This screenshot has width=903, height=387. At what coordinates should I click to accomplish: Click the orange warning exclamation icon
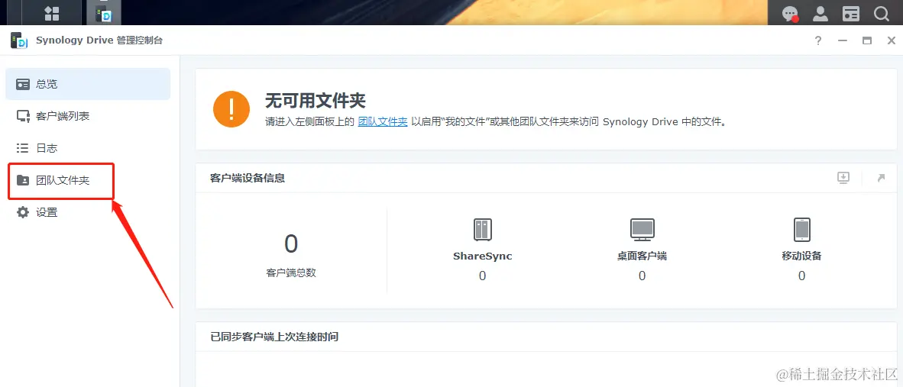(231, 108)
